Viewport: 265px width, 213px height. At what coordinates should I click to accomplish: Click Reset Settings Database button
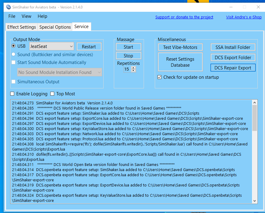pos(180,62)
